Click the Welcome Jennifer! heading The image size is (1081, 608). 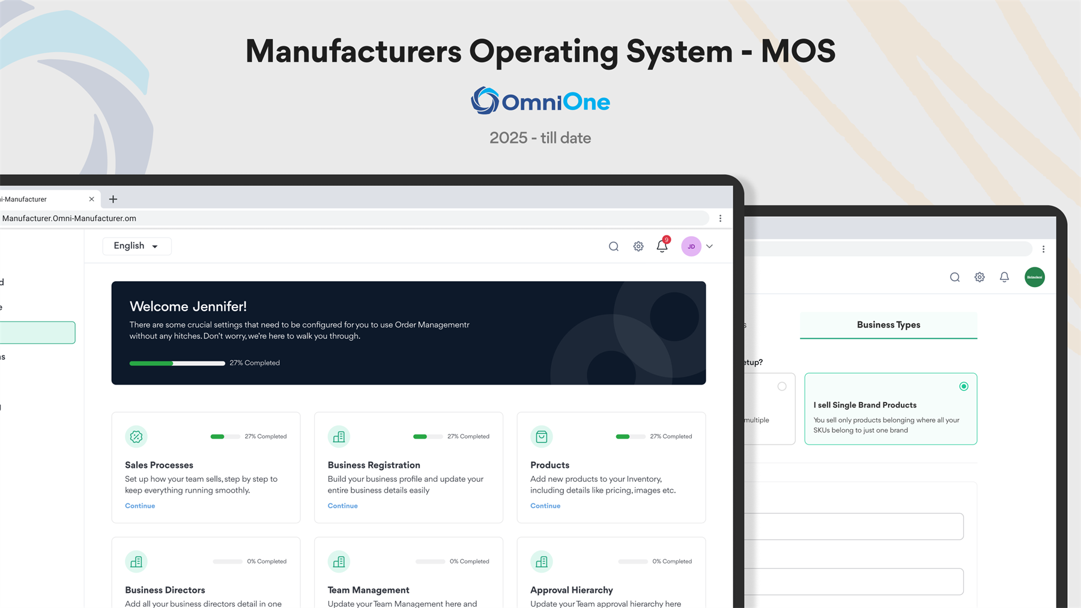pos(188,306)
